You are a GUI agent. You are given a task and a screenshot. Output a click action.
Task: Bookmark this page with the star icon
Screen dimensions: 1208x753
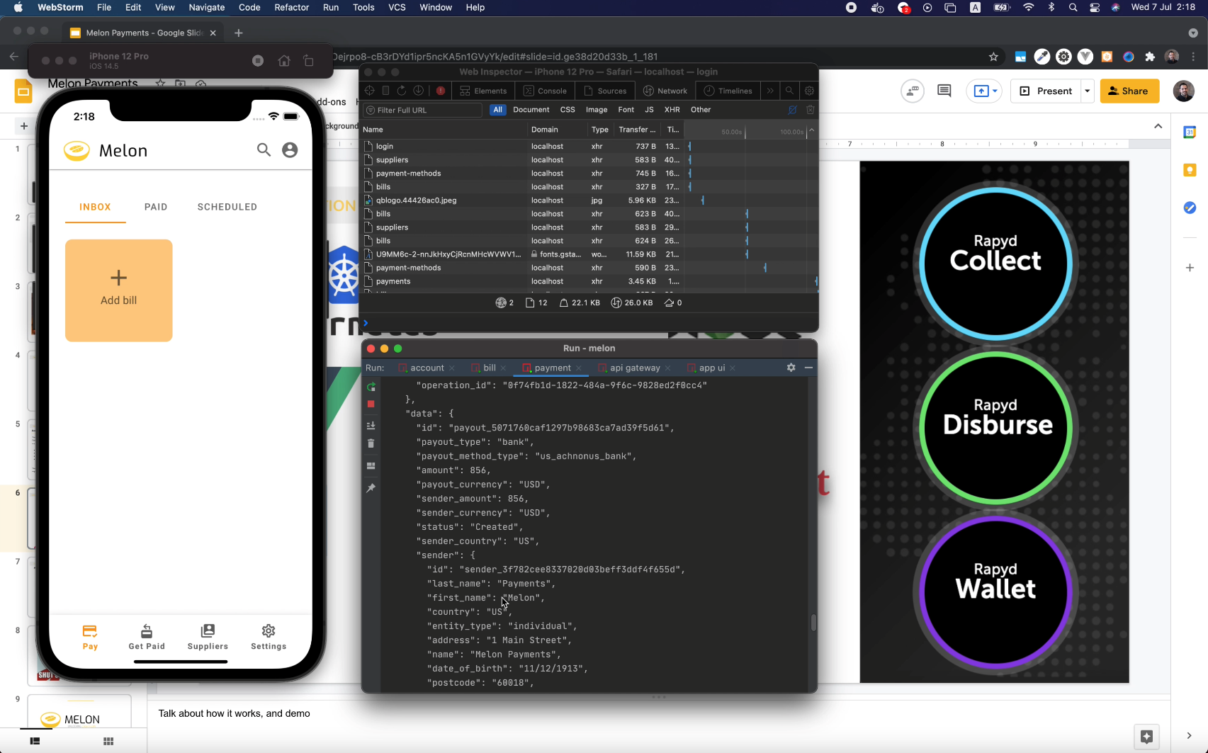click(993, 57)
